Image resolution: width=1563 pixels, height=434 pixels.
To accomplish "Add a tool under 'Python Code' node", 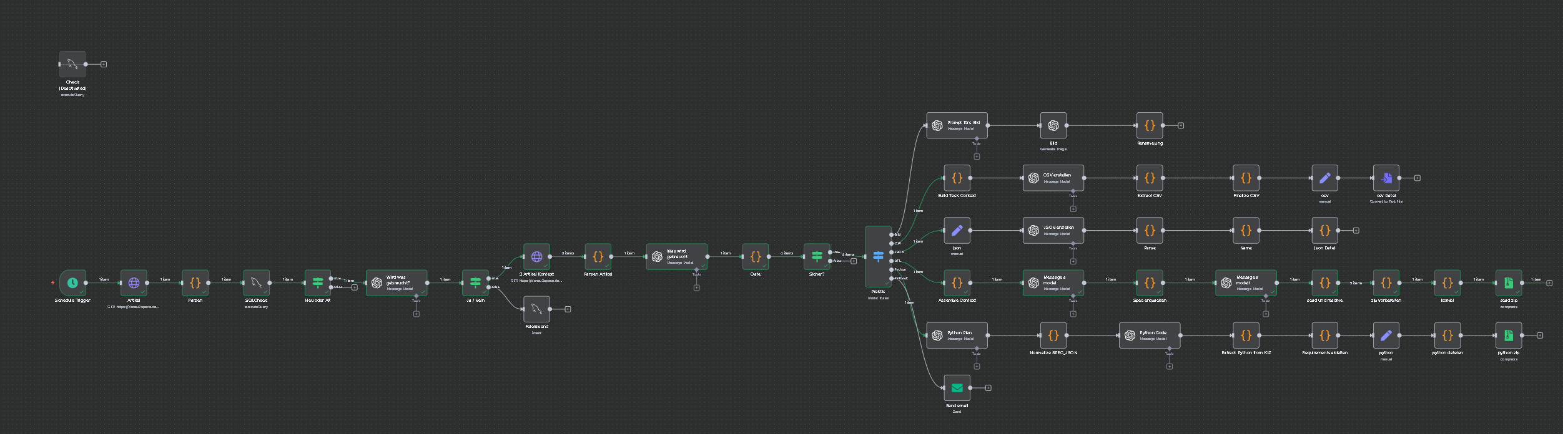I will point(1169,367).
